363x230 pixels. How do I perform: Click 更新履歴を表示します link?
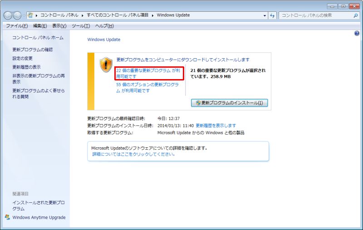216,125
